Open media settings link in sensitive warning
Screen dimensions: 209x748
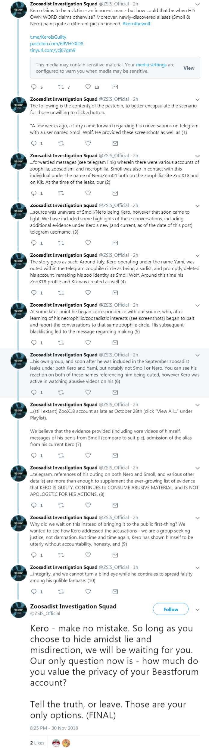[151, 65]
